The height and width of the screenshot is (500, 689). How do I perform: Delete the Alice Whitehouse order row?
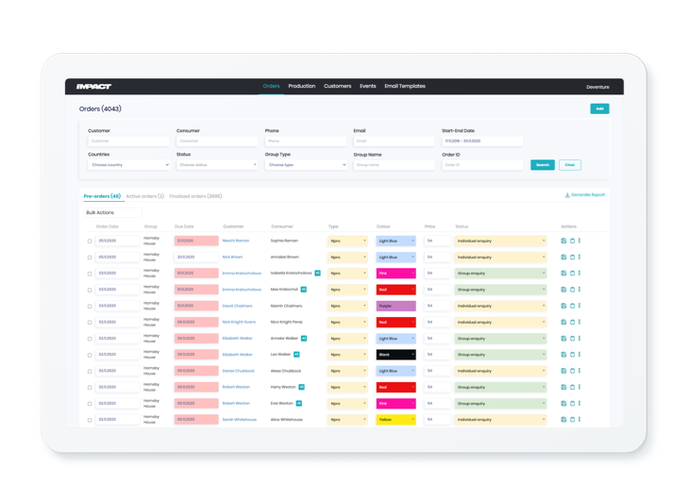coord(572,420)
